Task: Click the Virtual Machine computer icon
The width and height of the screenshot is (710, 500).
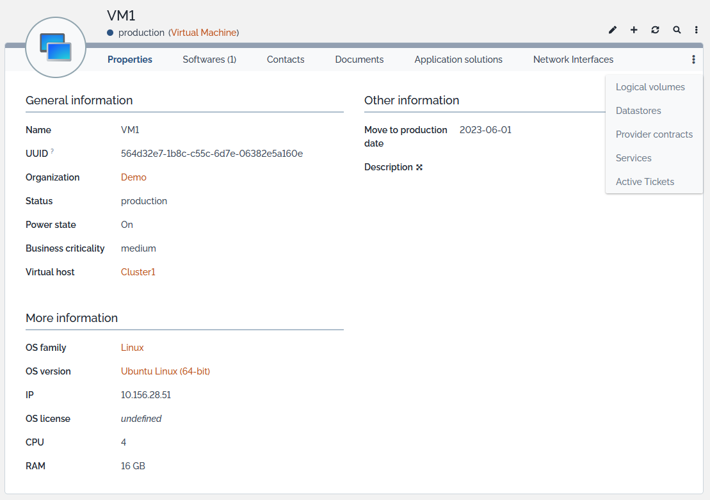Action: click(x=56, y=47)
